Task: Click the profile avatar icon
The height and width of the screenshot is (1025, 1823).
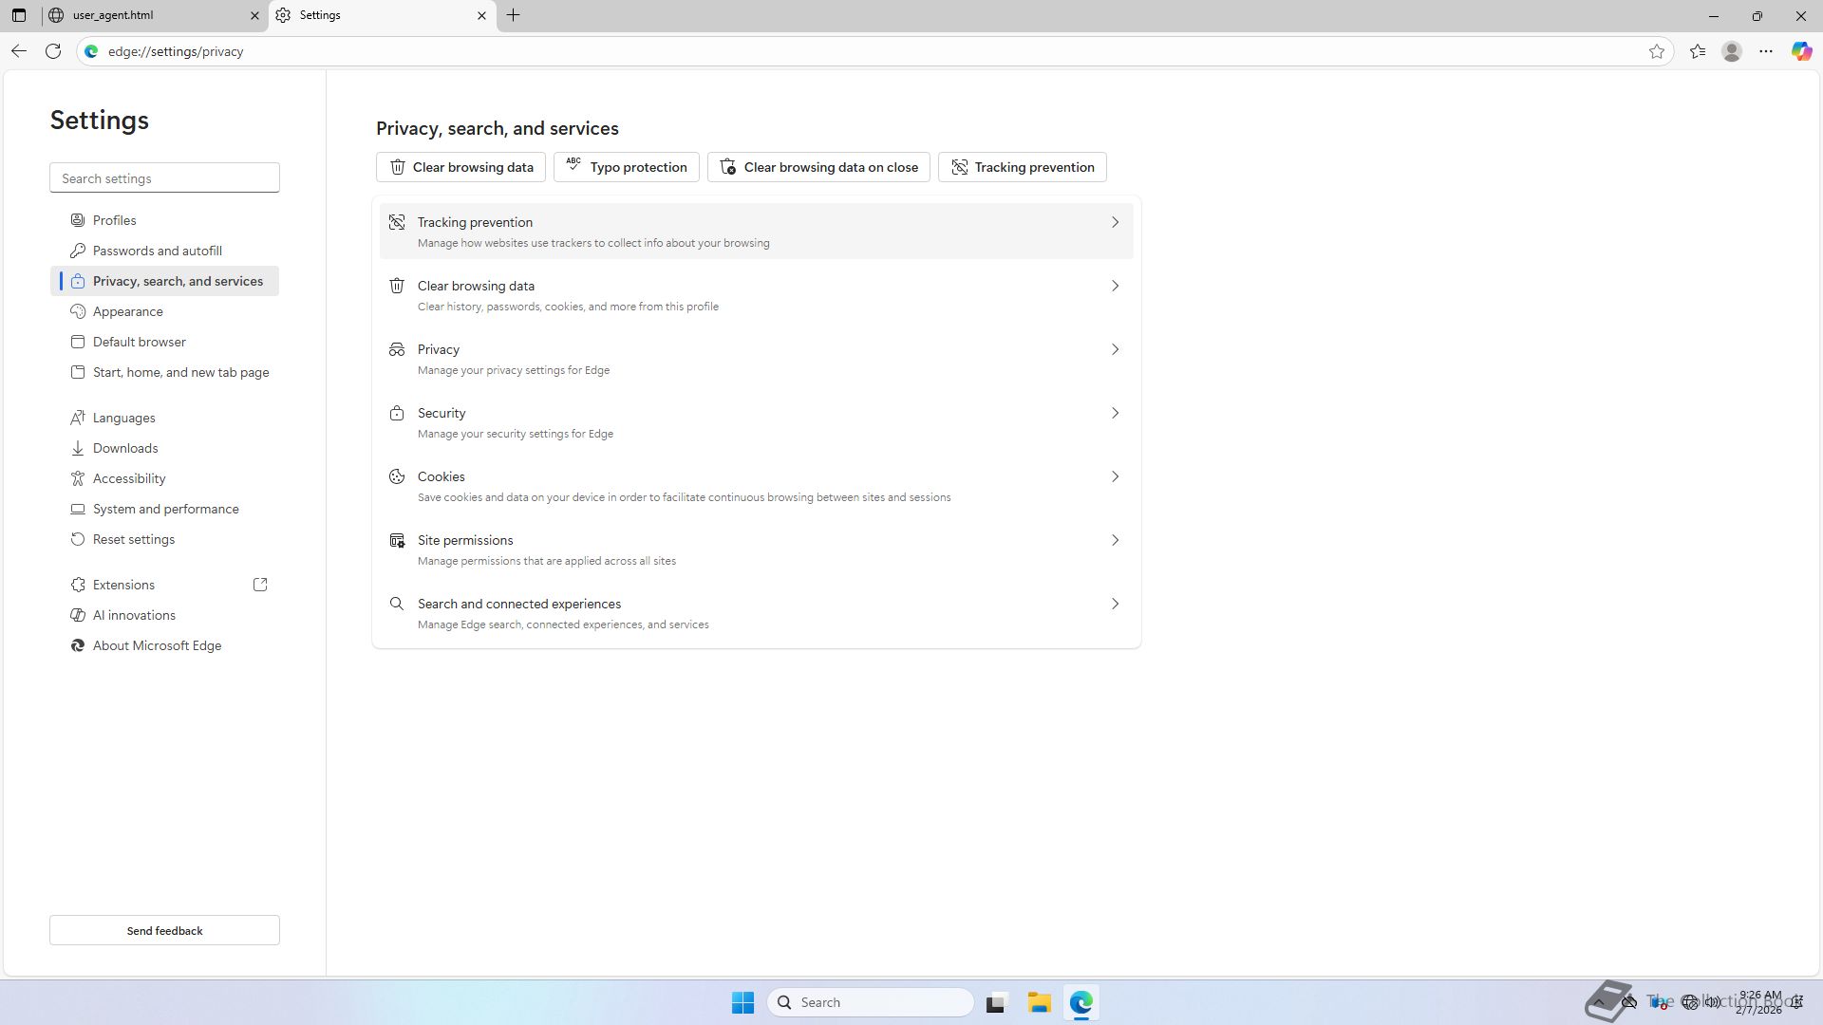Action: [x=1732, y=51]
